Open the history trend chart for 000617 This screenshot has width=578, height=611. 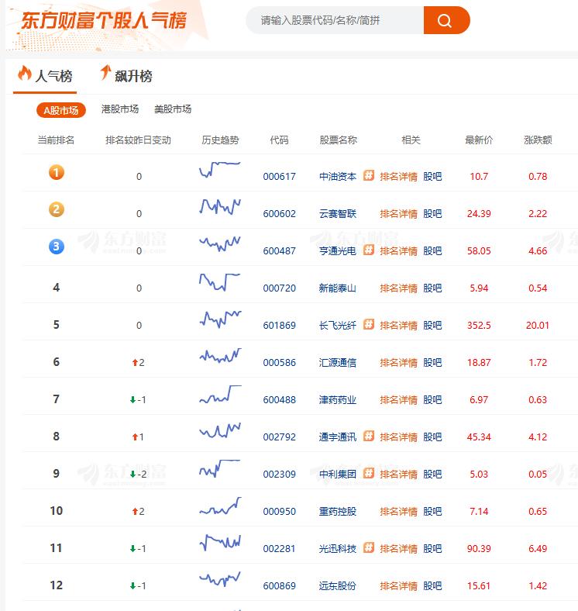pos(220,170)
